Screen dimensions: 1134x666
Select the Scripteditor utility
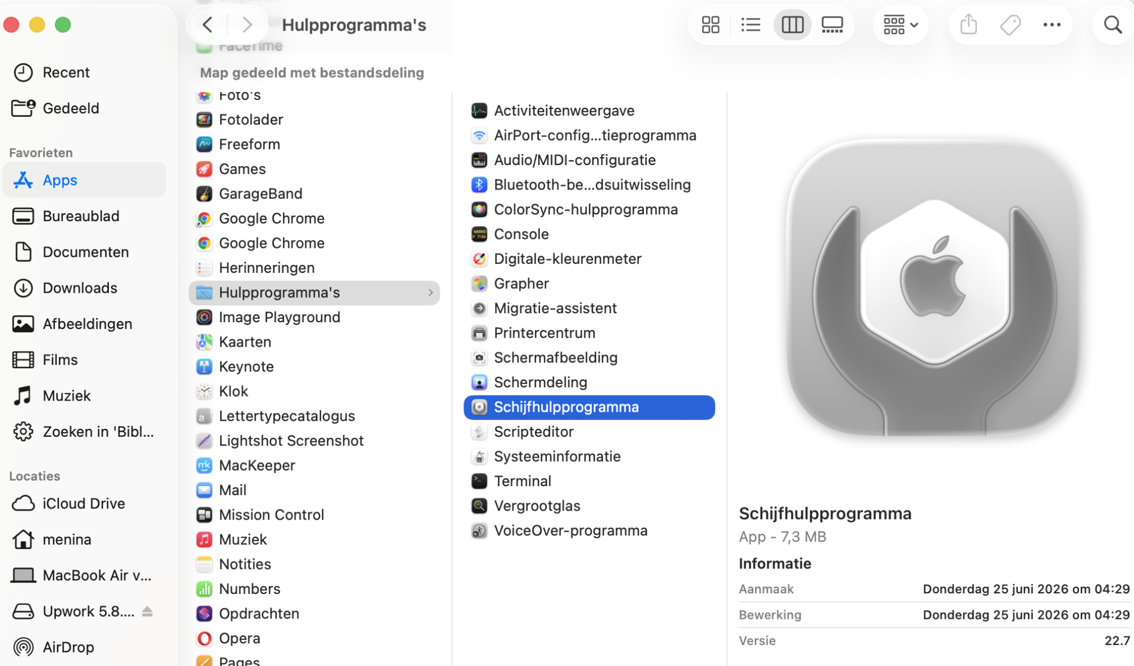click(x=589, y=431)
